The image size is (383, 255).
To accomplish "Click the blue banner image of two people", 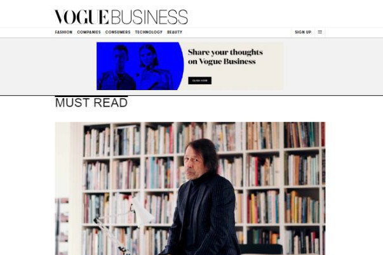I will pos(140,66).
